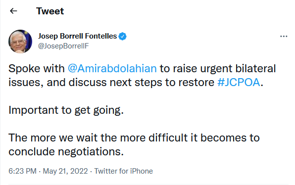Click the blue verified badge

click(x=122, y=36)
